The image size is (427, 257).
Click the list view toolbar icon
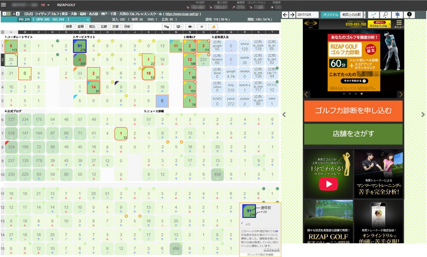pos(202,27)
